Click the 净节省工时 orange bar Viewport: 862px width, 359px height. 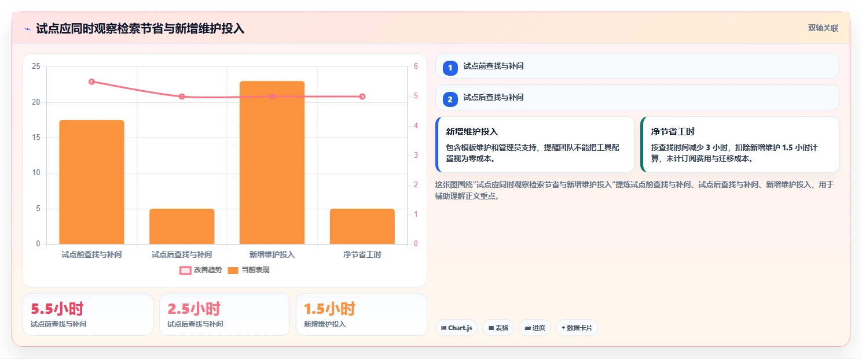tap(362, 227)
